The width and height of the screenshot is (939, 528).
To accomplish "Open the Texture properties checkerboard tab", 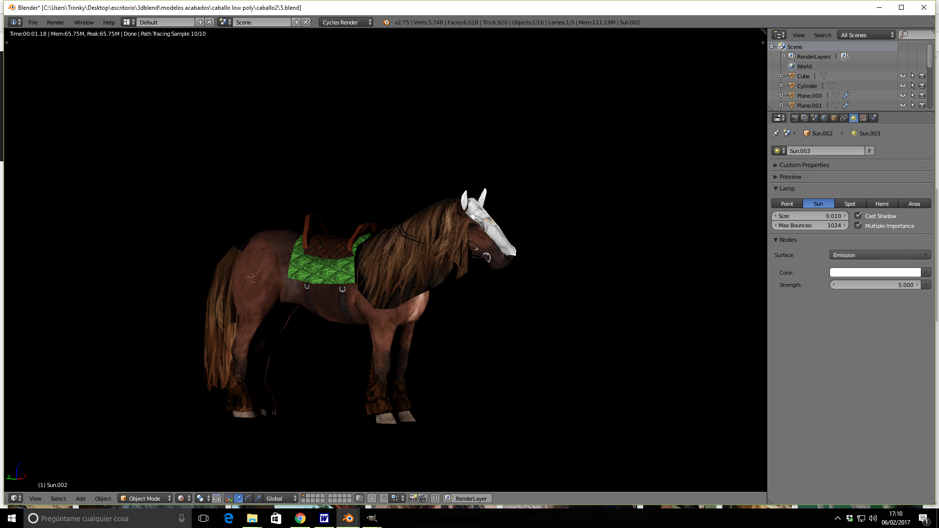I will (863, 118).
